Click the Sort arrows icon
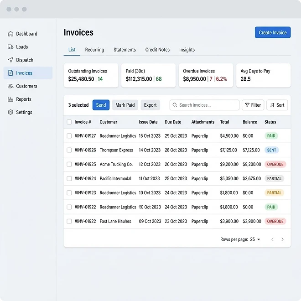 pyautogui.click(x=272, y=105)
